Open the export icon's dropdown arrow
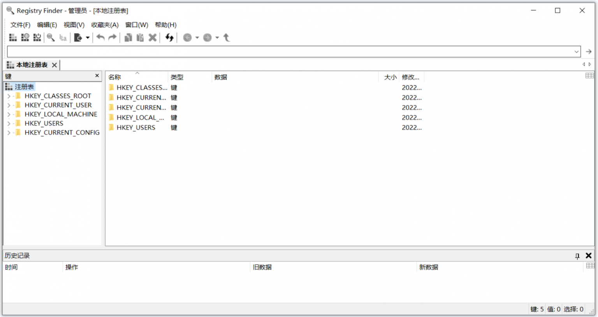598x317 pixels. [86, 37]
